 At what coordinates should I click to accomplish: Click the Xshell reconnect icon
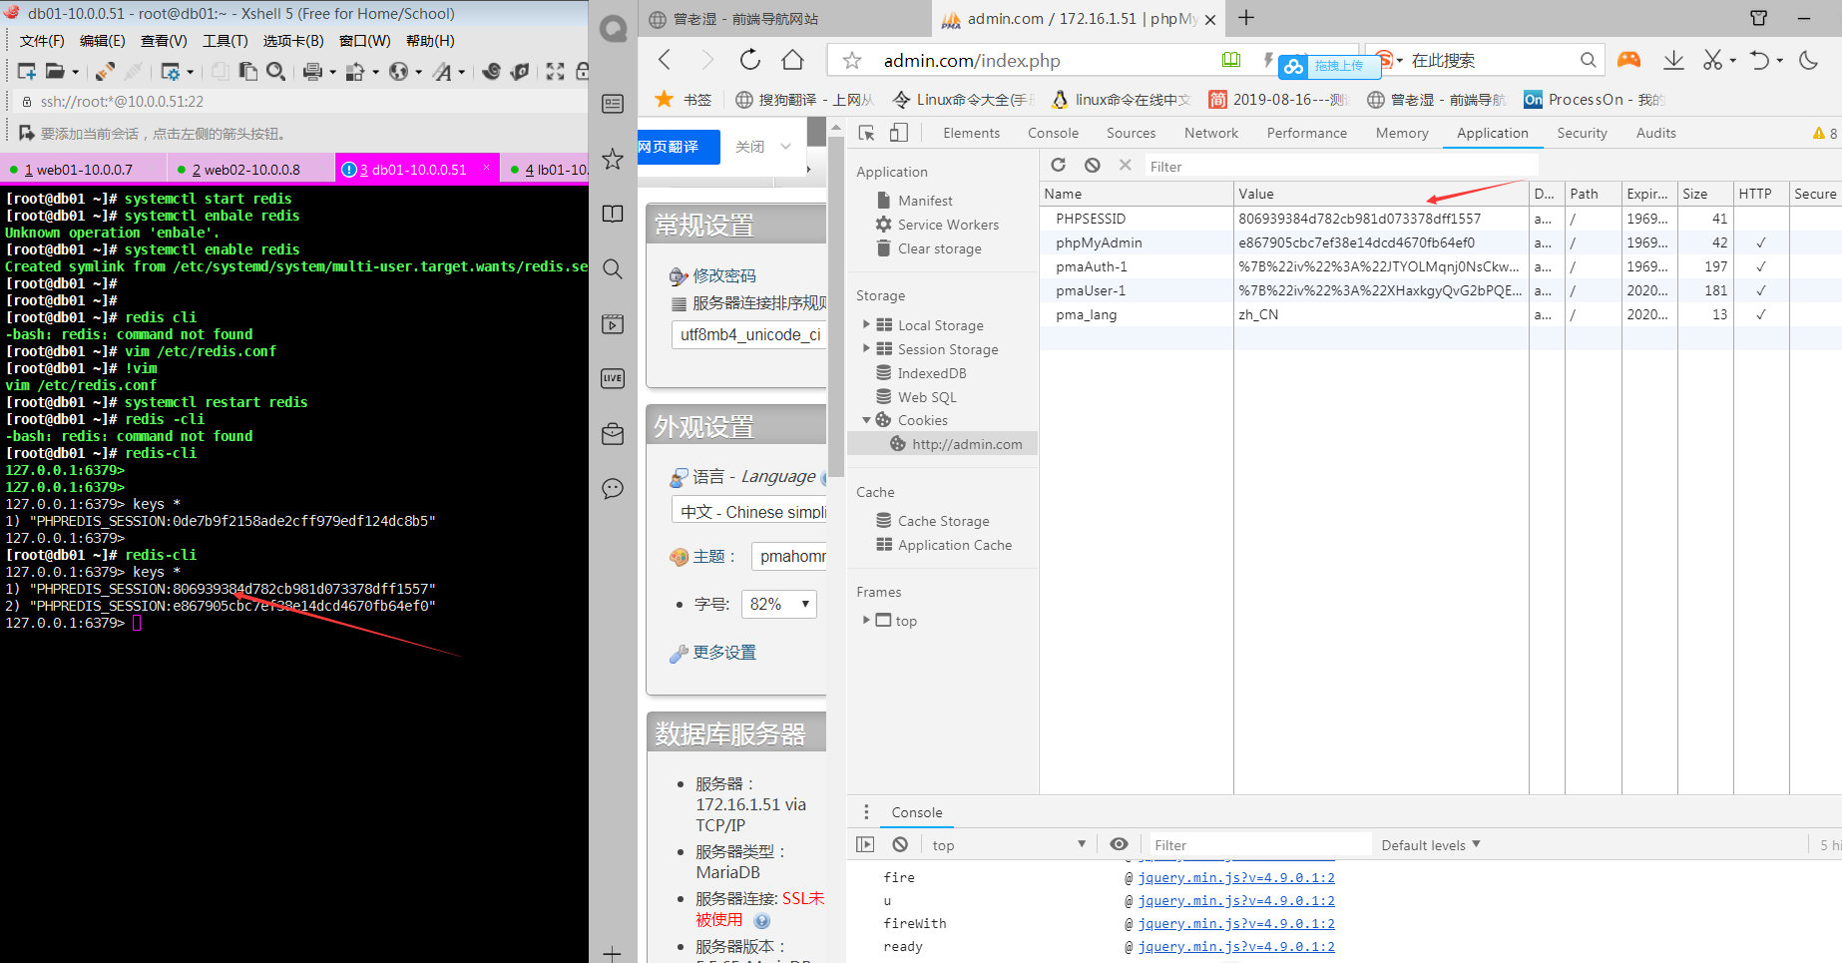tap(104, 71)
